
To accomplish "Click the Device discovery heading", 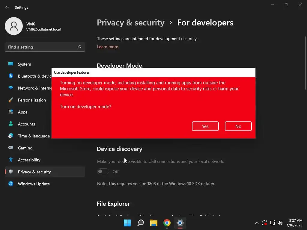I will (119, 149).
